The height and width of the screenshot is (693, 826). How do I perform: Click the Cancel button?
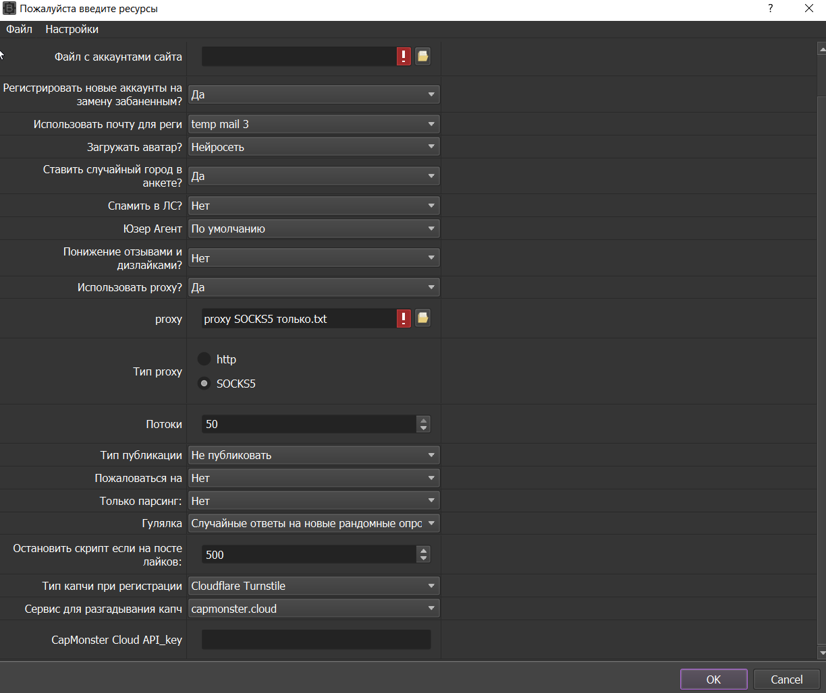(787, 680)
